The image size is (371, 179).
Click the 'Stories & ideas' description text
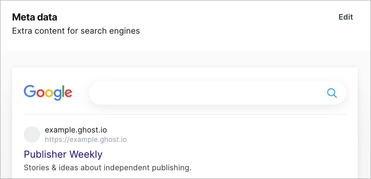107,168
